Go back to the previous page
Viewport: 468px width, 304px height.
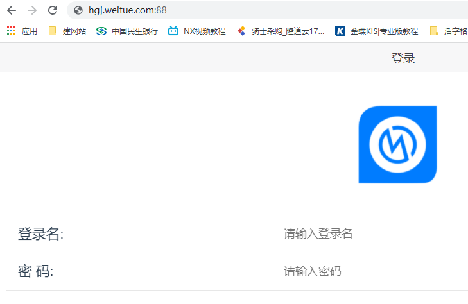click(x=12, y=10)
